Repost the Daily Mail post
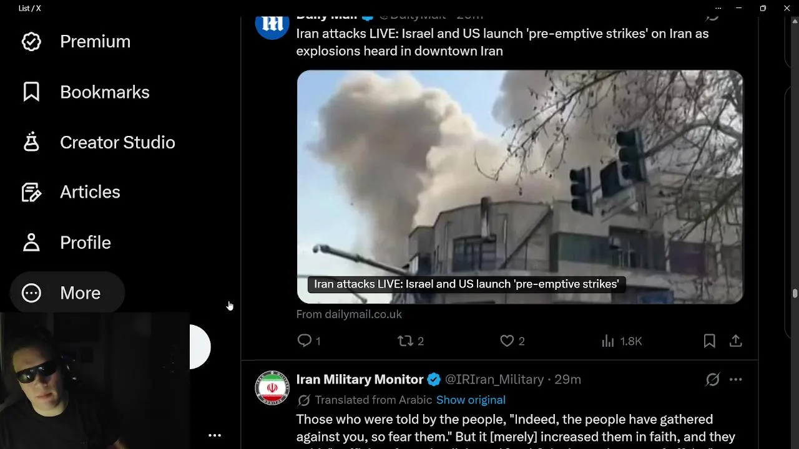 click(x=411, y=341)
